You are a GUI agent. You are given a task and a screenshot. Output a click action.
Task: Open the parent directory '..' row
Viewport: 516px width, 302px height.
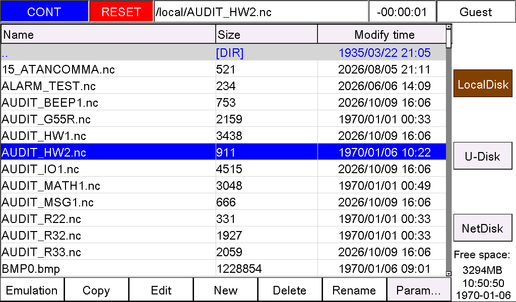tap(223, 52)
